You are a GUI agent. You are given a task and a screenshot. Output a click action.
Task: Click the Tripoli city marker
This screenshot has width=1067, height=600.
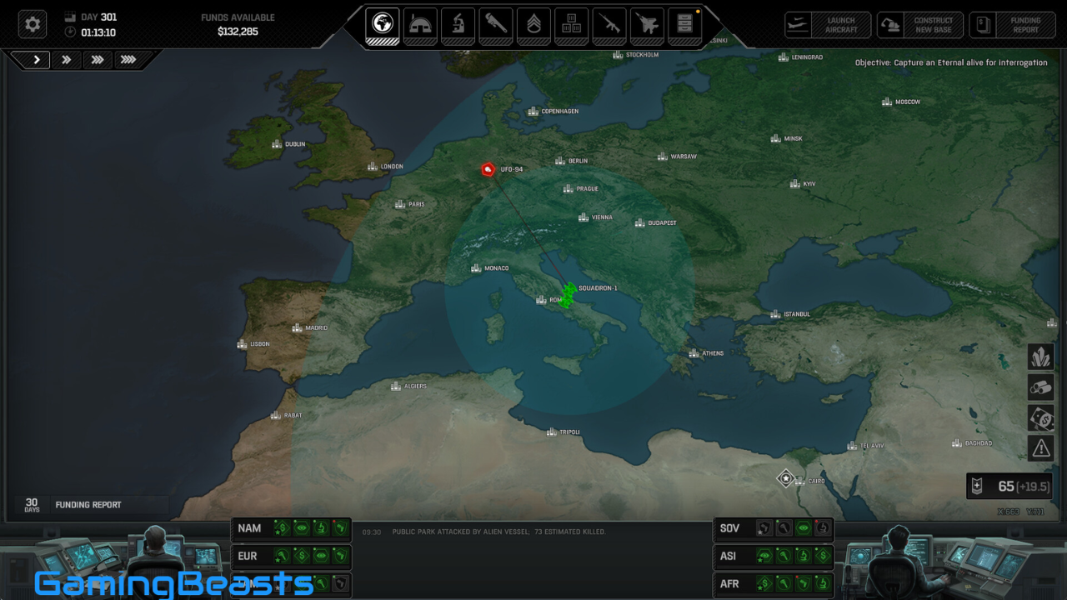pyautogui.click(x=563, y=432)
